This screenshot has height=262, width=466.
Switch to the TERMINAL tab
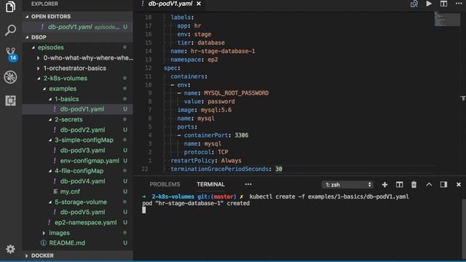210,184
